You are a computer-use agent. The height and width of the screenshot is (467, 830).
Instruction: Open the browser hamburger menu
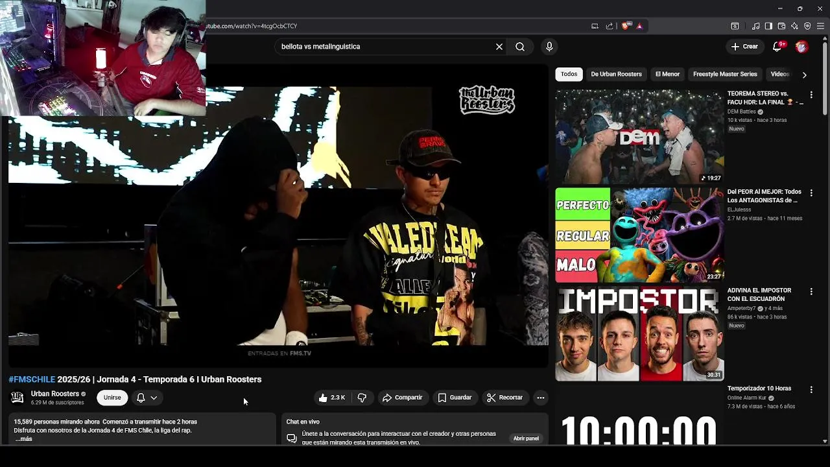[820, 26]
